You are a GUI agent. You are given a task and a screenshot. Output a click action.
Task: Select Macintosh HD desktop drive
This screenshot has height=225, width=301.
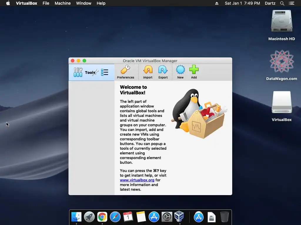[x=282, y=25]
